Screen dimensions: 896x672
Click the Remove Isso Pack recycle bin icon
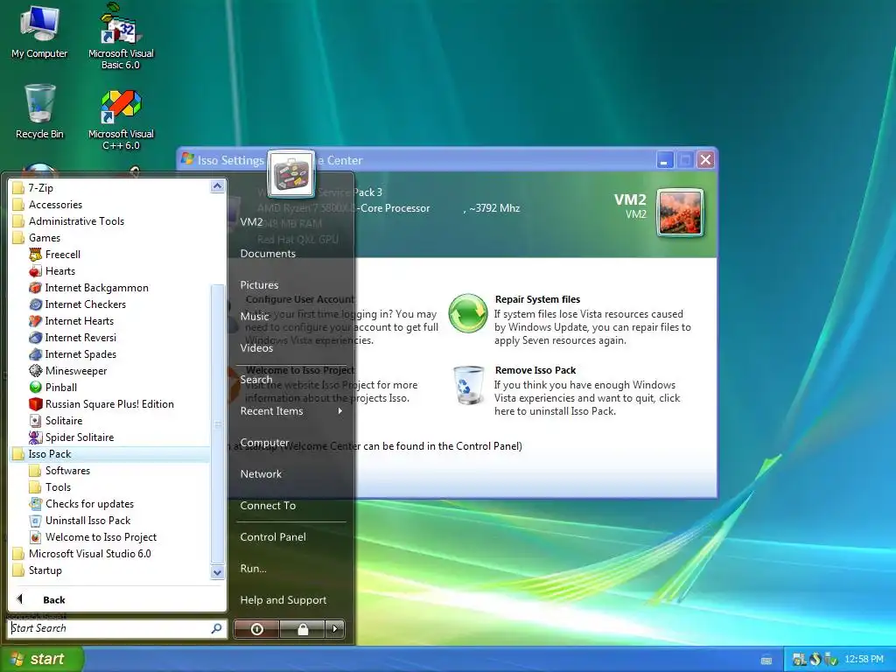pos(469,385)
